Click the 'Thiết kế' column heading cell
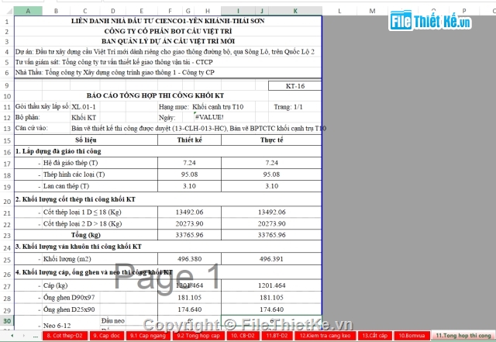This screenshot has width=496, height=342. click(x=189, y=140)
